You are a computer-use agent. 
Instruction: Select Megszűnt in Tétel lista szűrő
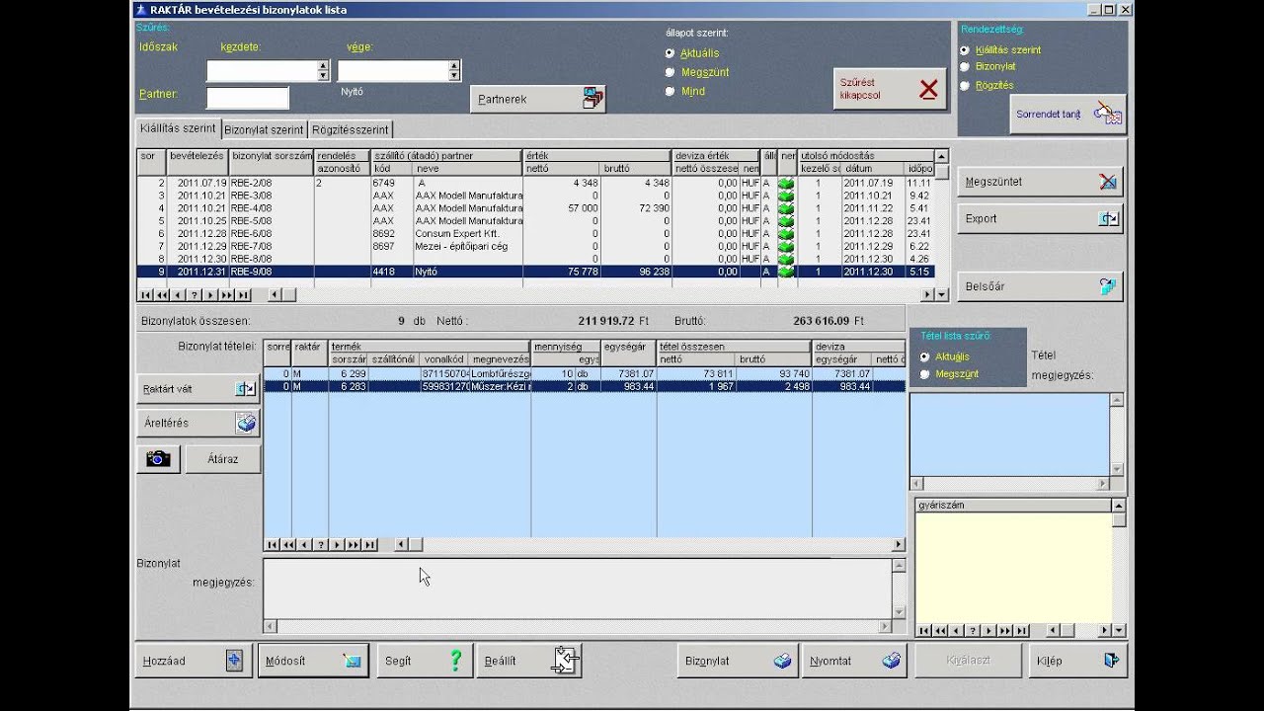point(924,374)
